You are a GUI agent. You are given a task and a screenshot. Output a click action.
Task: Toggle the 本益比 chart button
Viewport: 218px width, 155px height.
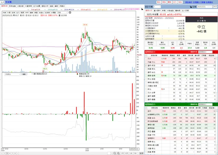[41, 13]
